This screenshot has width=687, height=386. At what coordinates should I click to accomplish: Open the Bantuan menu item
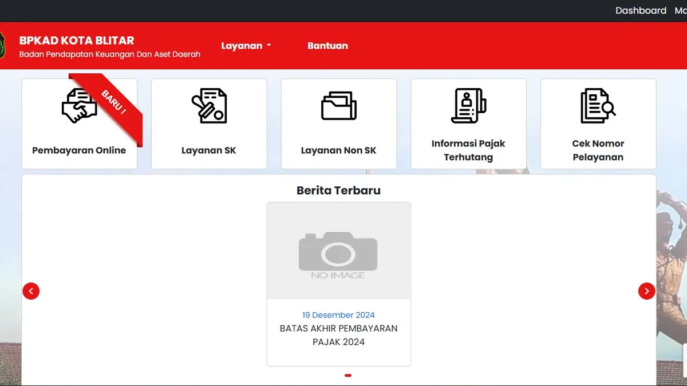point(327,46)
